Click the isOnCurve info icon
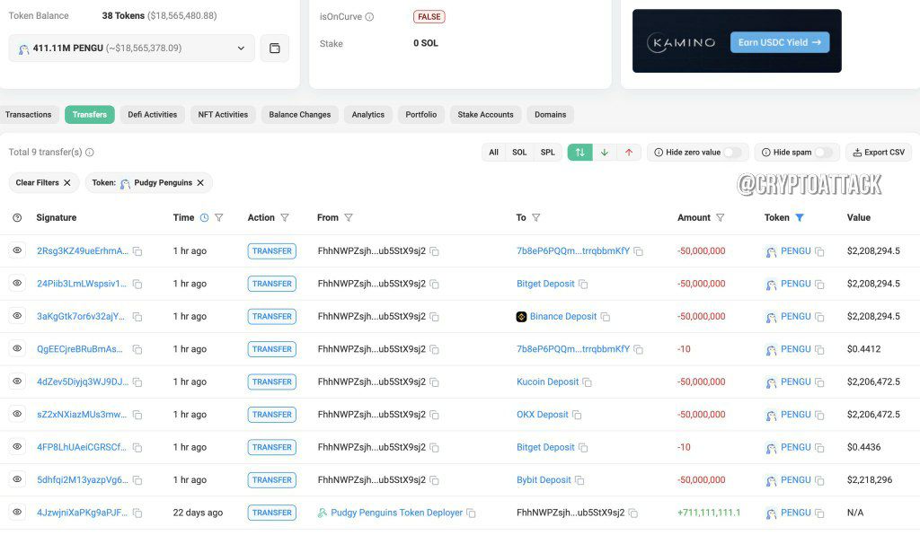The width and height of the screenshot is (920, 535). pos(369,17)
